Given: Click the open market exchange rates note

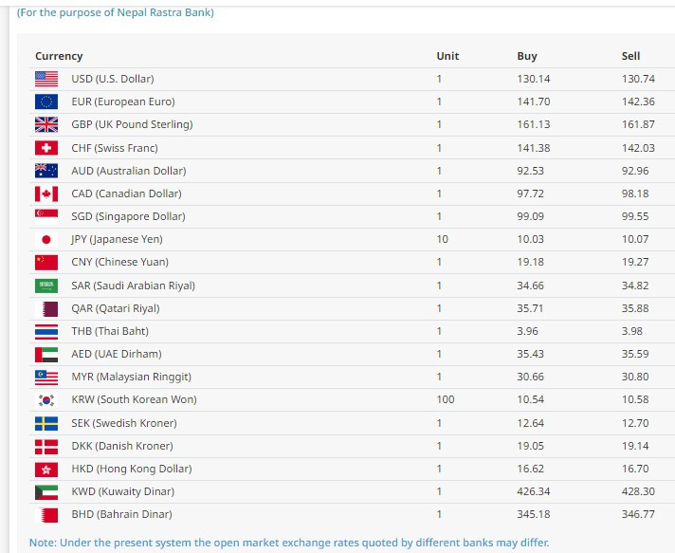Looking at the screenshot, I should click(x=289, y=543).
